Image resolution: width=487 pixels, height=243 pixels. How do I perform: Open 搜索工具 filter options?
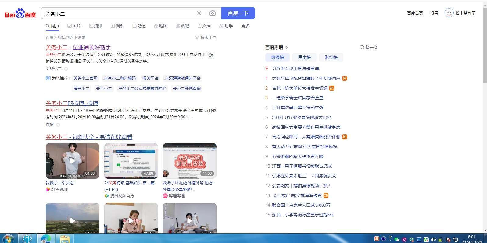point(206,38)
